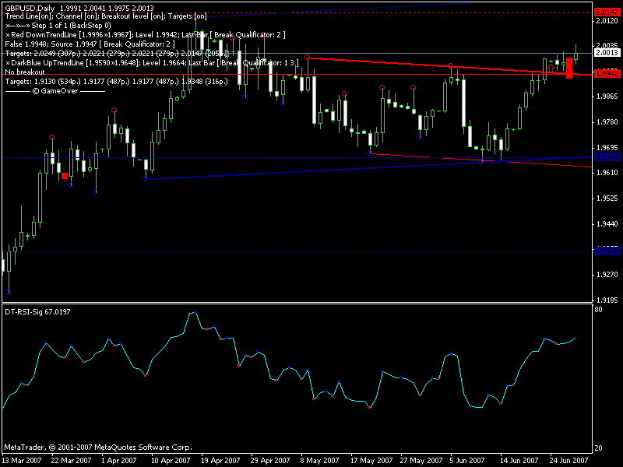Image resolution: width=623 pixels, height=467 pixels.
Task: Click the red 2.0147 target price label
Action: (x=607, y=12)
